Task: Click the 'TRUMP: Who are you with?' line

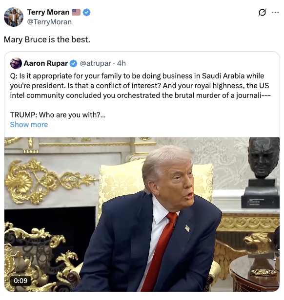Action: tap(58, 115)
